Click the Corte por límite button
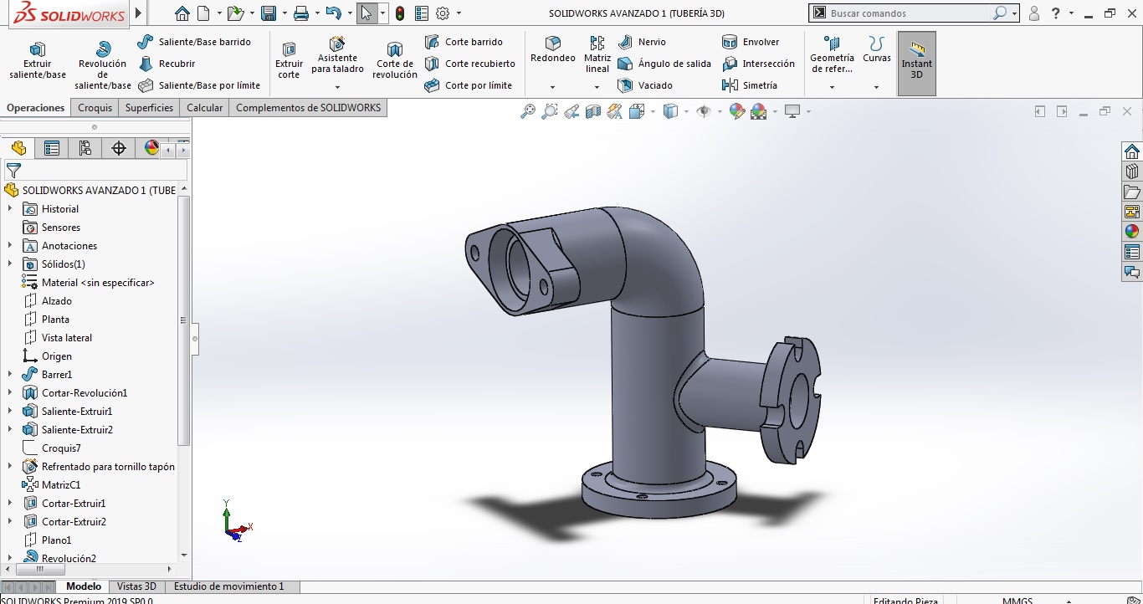1143x604 pixels. pos(469,85)
